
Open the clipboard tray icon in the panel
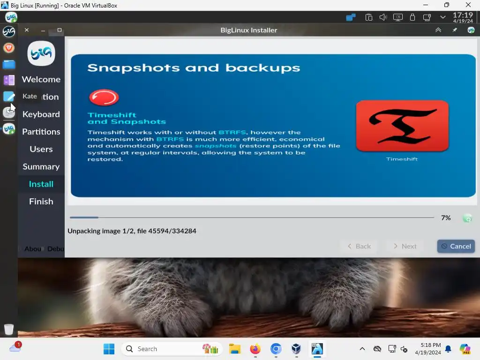[x=369, y=17]
